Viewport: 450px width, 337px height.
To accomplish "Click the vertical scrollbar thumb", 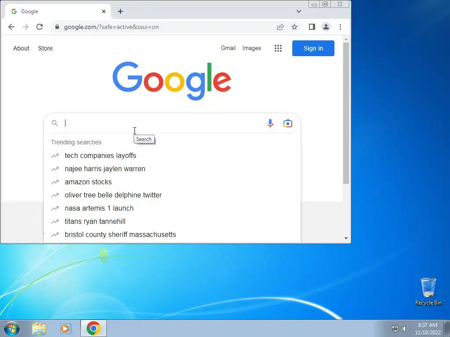I will coord(346,113).
